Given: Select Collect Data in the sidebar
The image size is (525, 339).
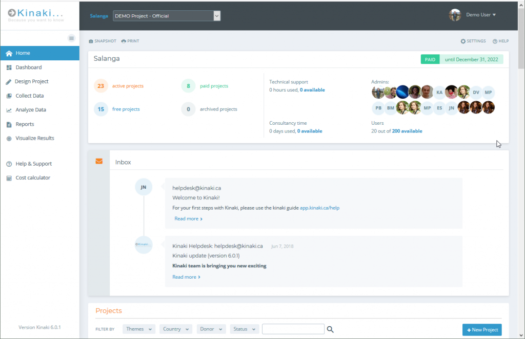Looking at the screenshot, I should pyautogui.click(x=40, y=96).
